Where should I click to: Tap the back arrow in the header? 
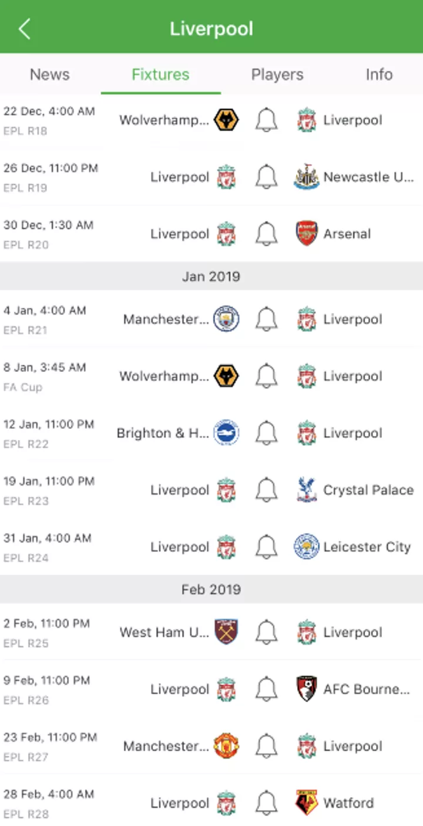click(24, 28)
